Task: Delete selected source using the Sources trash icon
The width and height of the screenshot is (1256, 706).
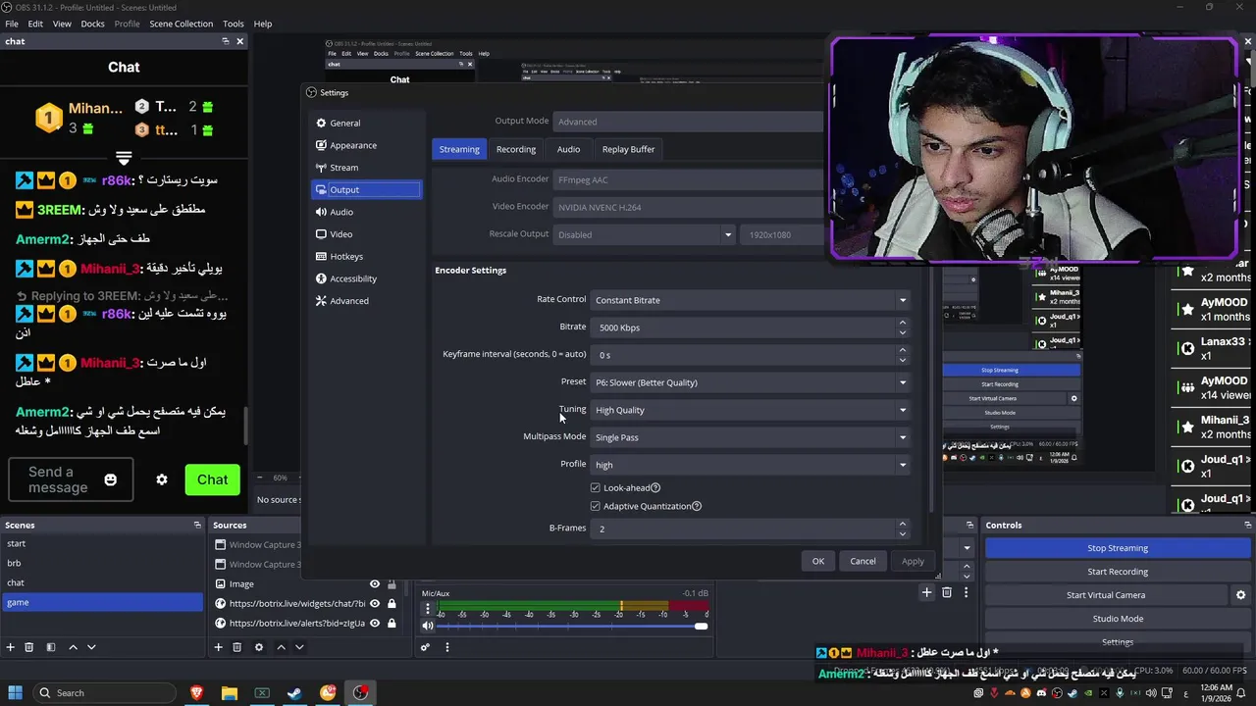Action: point(237,647)
